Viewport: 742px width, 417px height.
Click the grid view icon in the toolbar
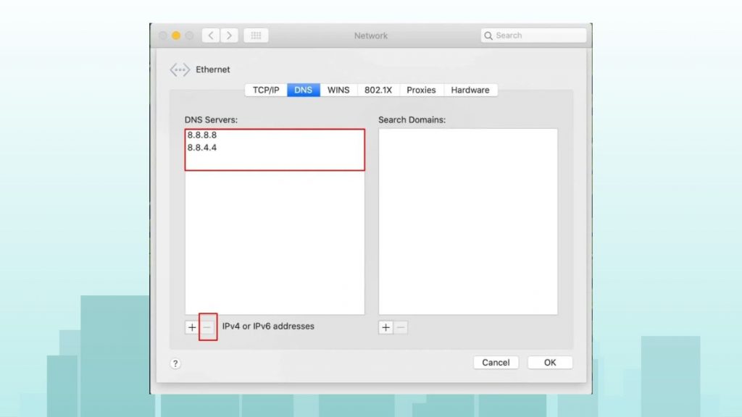pos(255,35)
